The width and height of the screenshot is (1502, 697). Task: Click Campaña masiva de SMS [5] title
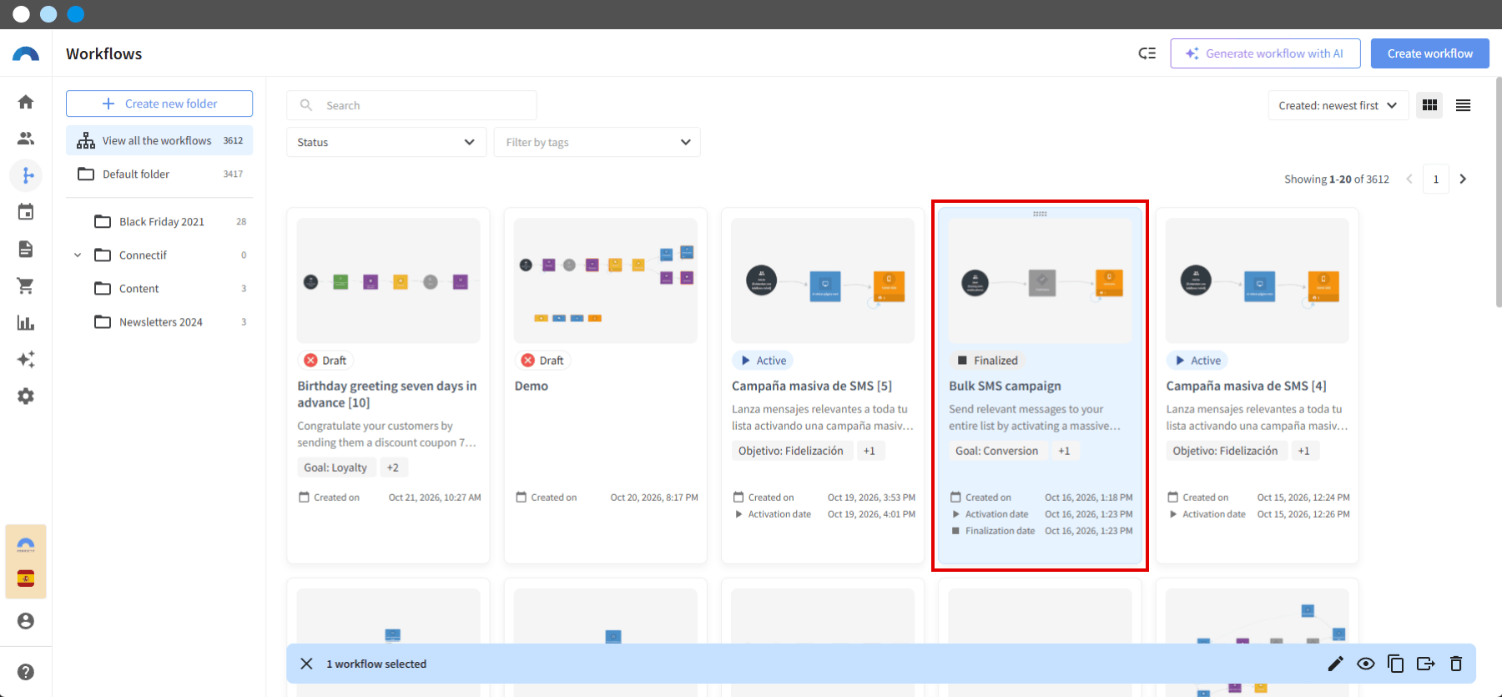(812, 386)
